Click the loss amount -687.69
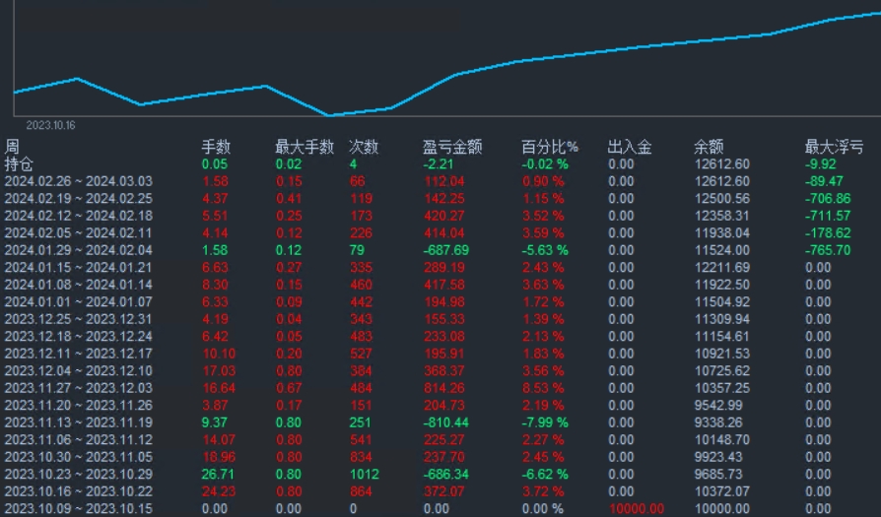Viewport: 881px width, 517px height. coord(446,250)
